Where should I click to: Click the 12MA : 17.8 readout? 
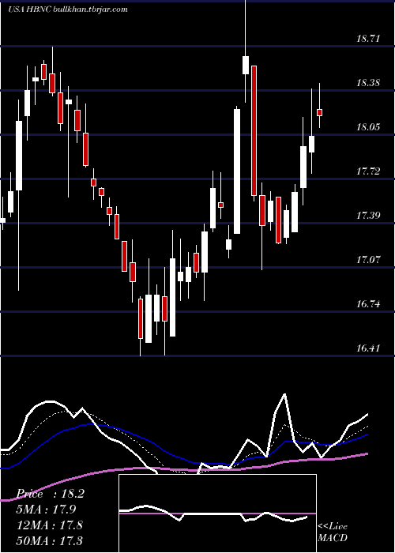tap(50, 525)
